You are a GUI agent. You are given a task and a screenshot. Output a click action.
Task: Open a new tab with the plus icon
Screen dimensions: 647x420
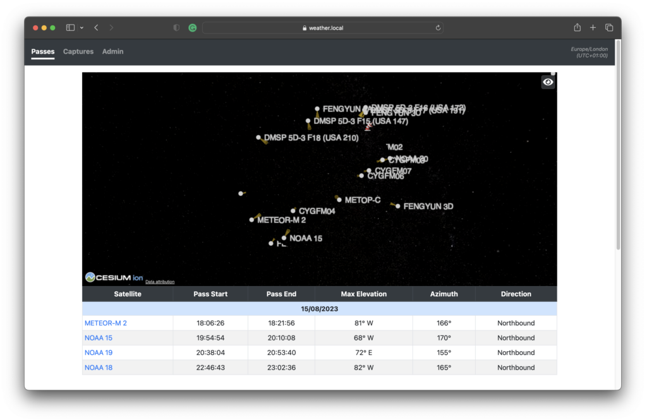pyautogui.click(x=593, y=27)
